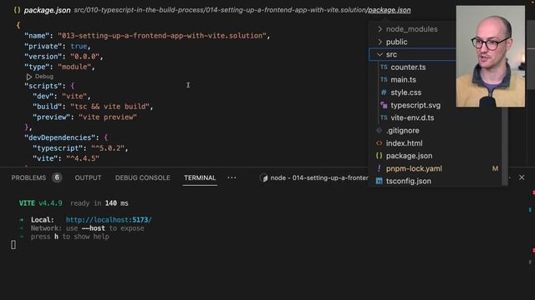
Task: Click the CSS hash icon beside style.css
Action: coord(384,92)
